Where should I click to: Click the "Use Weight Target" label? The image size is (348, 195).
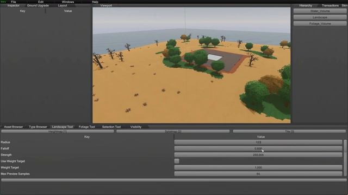click(x=13, y=161)
